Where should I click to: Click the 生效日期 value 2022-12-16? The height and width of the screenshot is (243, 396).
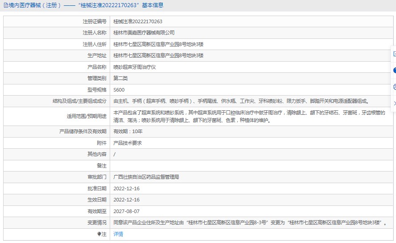(x=127, y=200)
